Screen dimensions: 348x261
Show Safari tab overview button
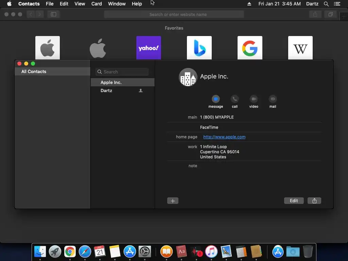tap(330, 14)
